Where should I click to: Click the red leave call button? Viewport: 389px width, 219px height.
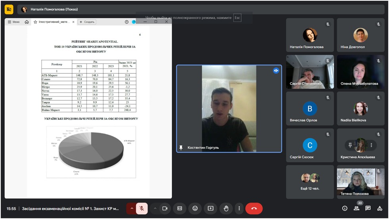254,208
